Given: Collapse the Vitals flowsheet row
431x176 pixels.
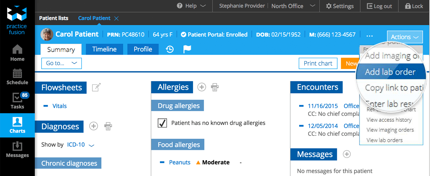Looking at the screenshot, I should [x=46, y=106].
